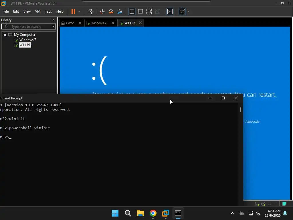Viewport: 293px width, 220px height.
Task: Open the Edit menu
Action: [x=16, y=11]
